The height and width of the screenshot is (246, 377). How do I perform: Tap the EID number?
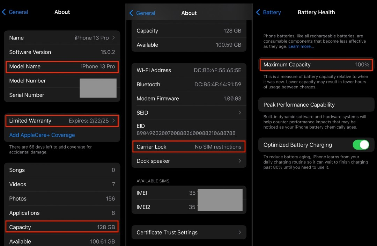(186, 133)
